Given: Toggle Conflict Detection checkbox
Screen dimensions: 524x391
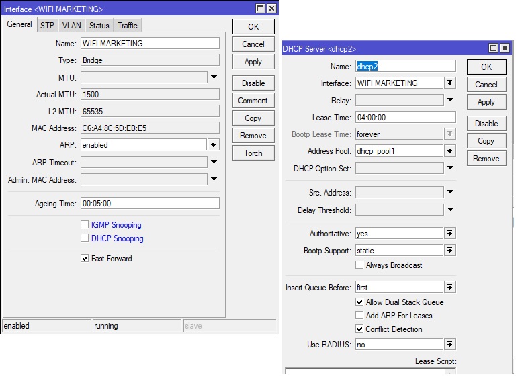Looking at the screenshot, I should pos(359,329).
